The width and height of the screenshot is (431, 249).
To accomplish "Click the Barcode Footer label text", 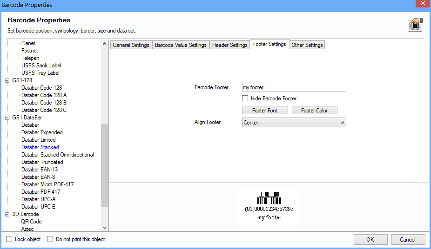I will (211, 87).
